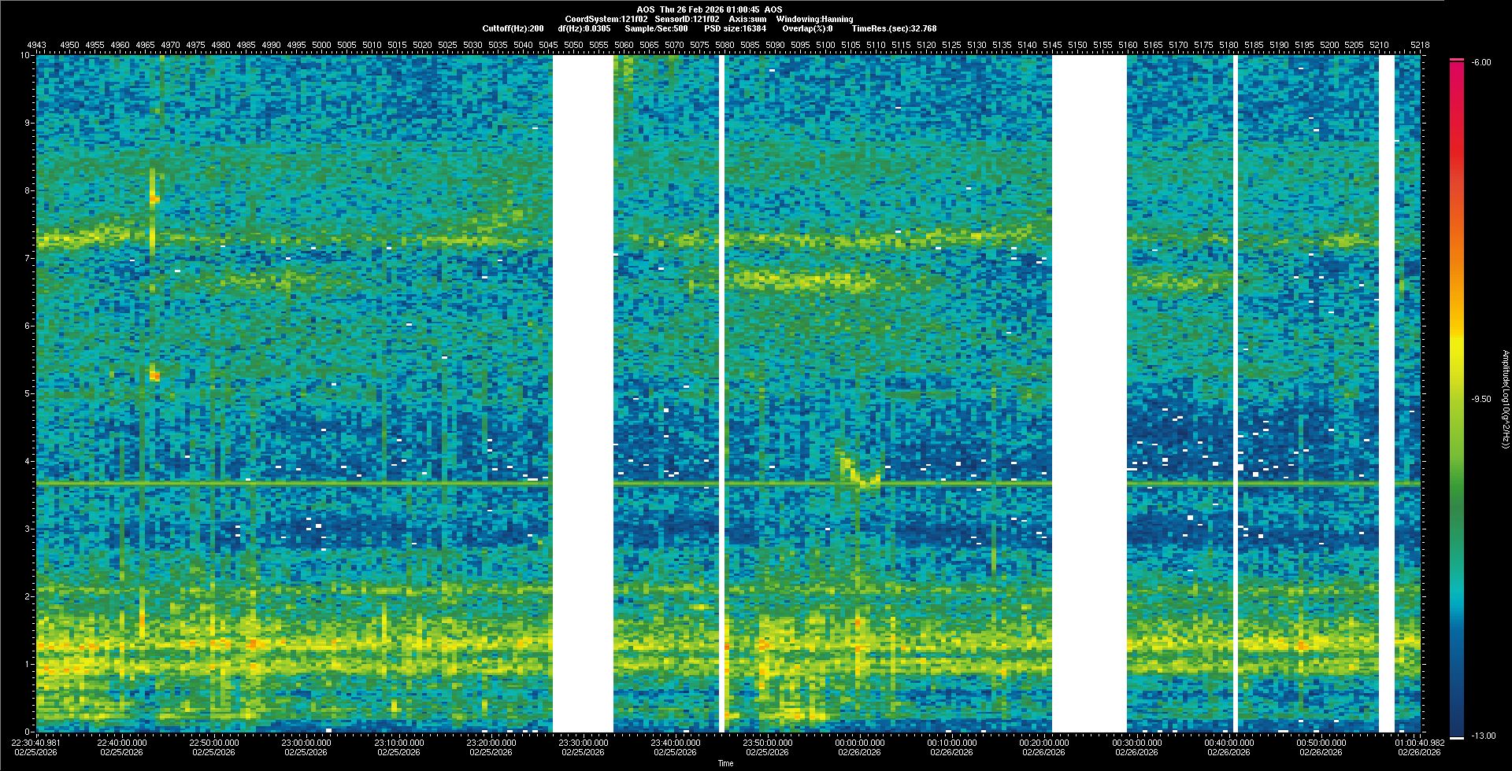The image size is (1512, 771).
Task: Select the "00:40:00.000" time label
Action: (1229, 743)
